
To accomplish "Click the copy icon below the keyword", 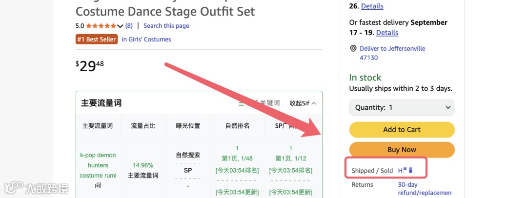I will pos(98,185).
